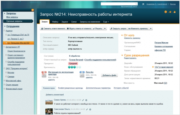Viewport: 180px width, 115px height.
Task: Open the '12x7 (старая версия)' link
Action: [x=164, y=67]
